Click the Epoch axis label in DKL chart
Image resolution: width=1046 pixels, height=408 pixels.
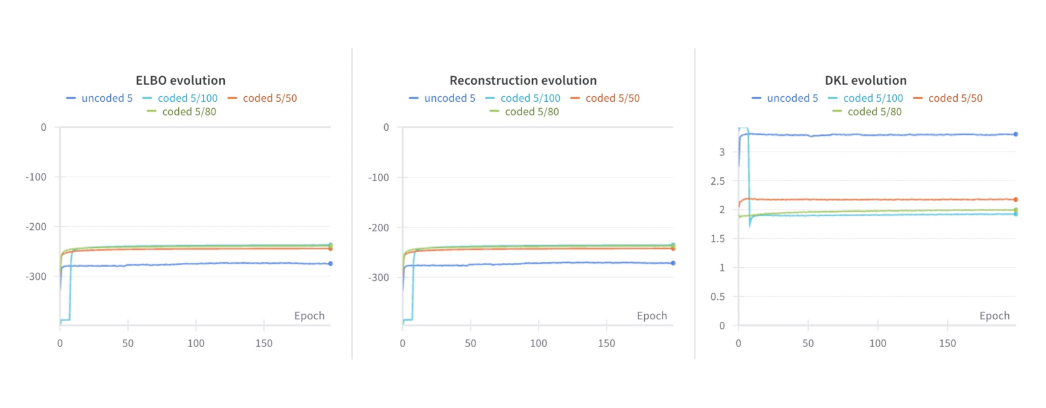click(994, 316)
